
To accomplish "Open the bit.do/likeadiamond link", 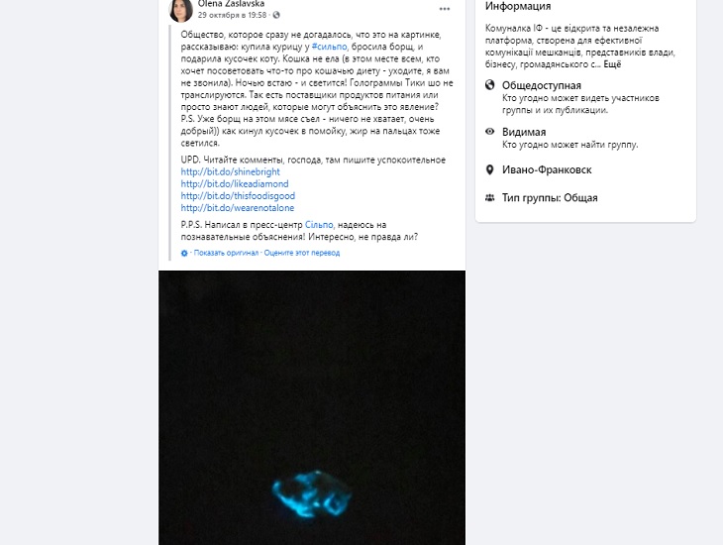I will tap(235, 183).
